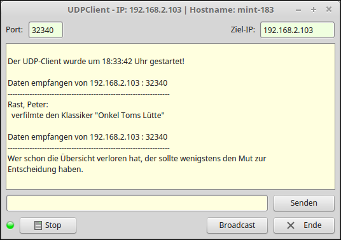Click the "Port:" label
The height and width of the screenshot is (240, 341).
coord(15,30)
